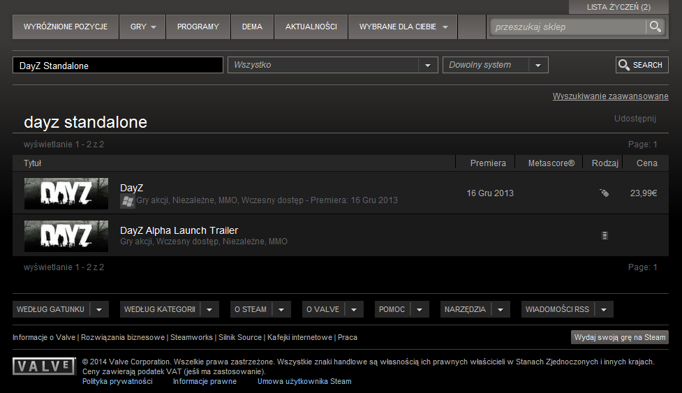Image resolution: width=682 pixels, height=393 pixels.
Task: Click the game controller type icon for DayZ
Action: [604, 193]
